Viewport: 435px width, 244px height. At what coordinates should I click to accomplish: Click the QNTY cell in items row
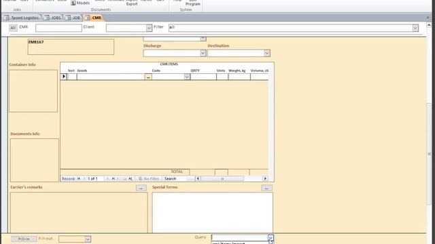pos(203,77)
